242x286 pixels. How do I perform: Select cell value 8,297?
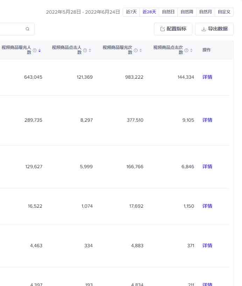pyautogui.click(x=86, y=120)
